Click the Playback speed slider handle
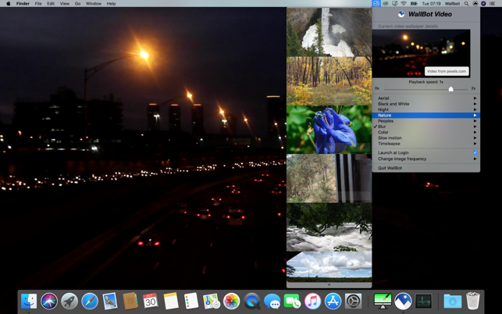This screenshot has height=314, width=502. pos(450,89)
